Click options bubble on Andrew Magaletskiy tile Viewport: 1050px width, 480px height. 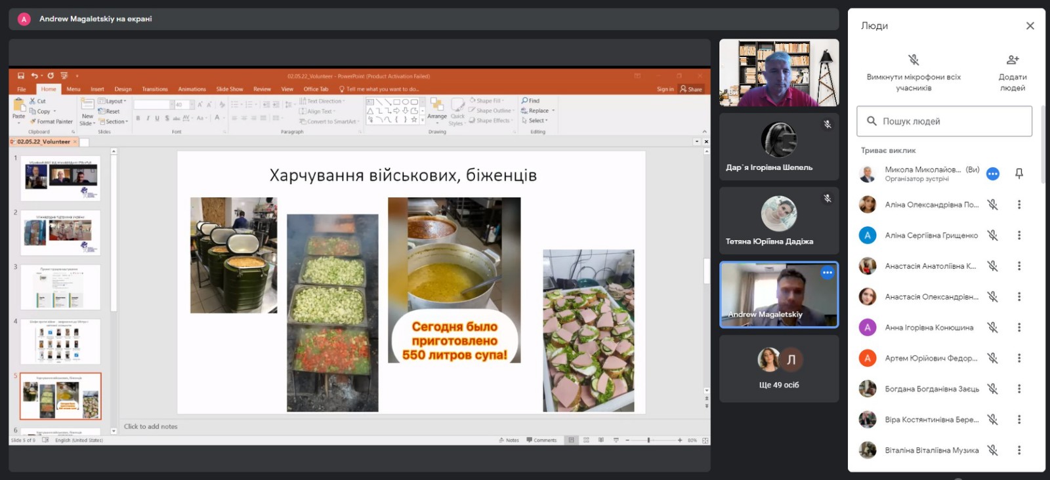pos(827,273)
